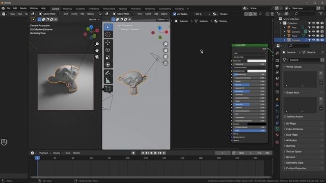Open the Render properties tab

pos(277,60)
